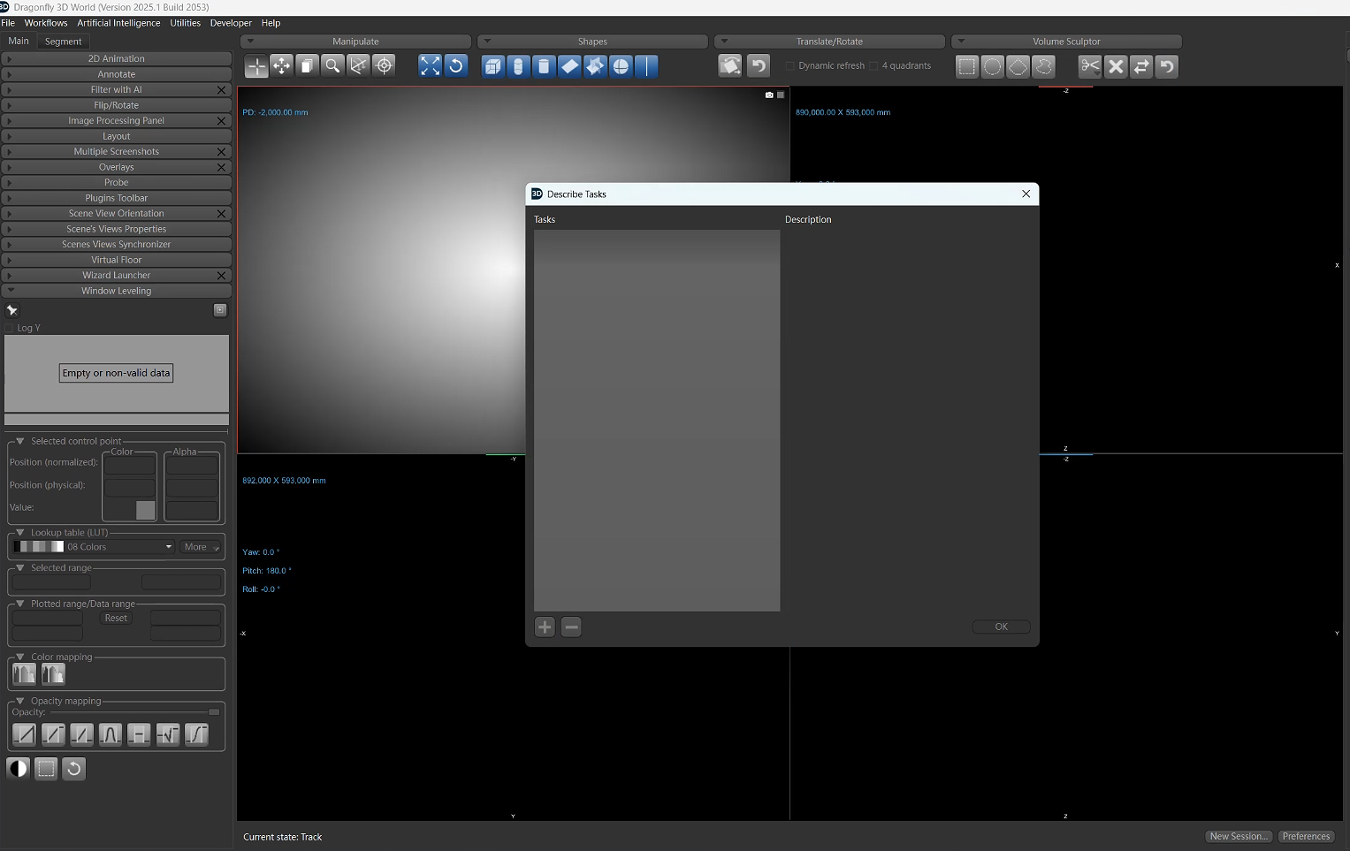Collapse the Opacity mapping section
This screenshot has width=1350, height=851.
(20, 701)
